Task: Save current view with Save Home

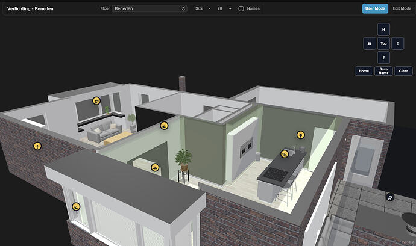Action: 383,71
